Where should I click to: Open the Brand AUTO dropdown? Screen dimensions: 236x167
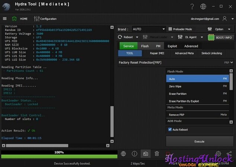pos(148,29)
